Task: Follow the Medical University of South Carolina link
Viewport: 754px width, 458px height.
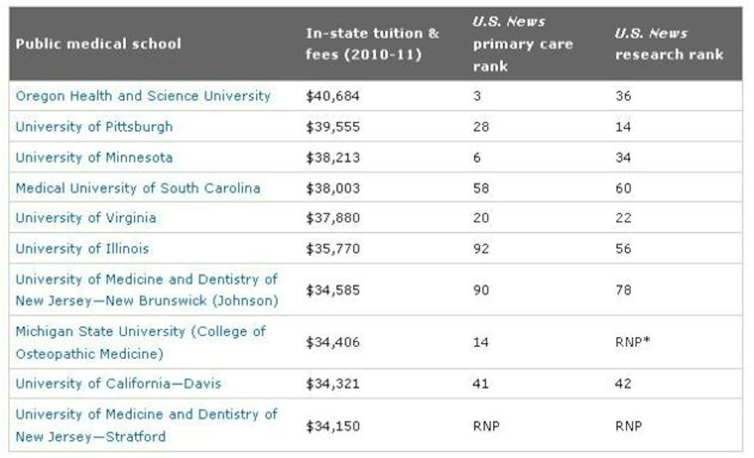Action: click(138, 188)
